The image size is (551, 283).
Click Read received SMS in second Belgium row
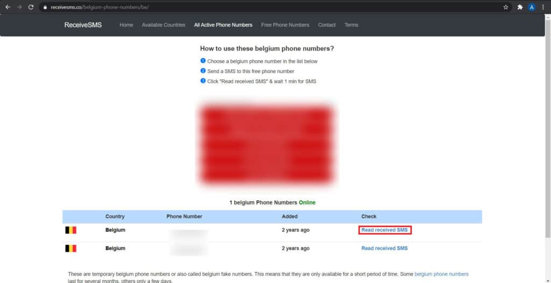click(x=384, y=248)
